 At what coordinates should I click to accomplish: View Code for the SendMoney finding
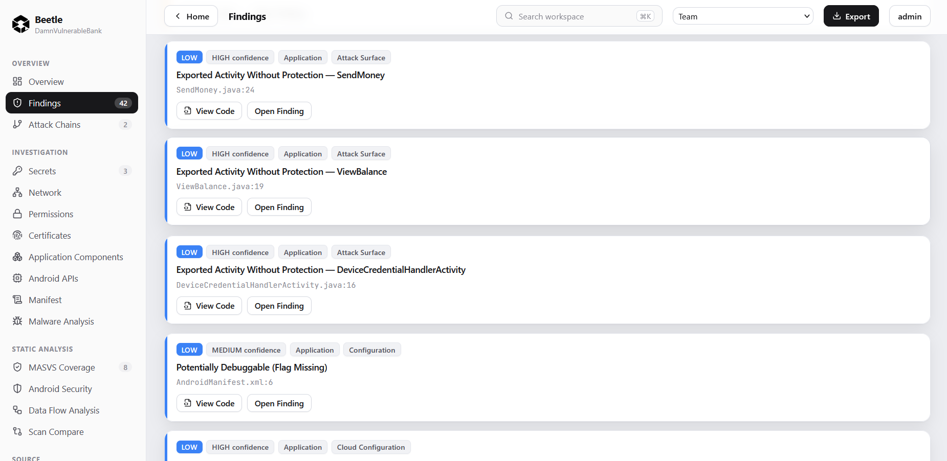(x=209, y=111)
